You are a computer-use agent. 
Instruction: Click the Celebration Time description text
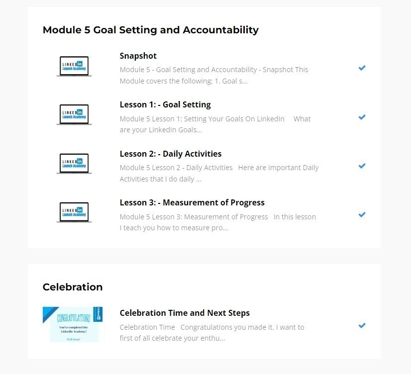coord(212,333)
